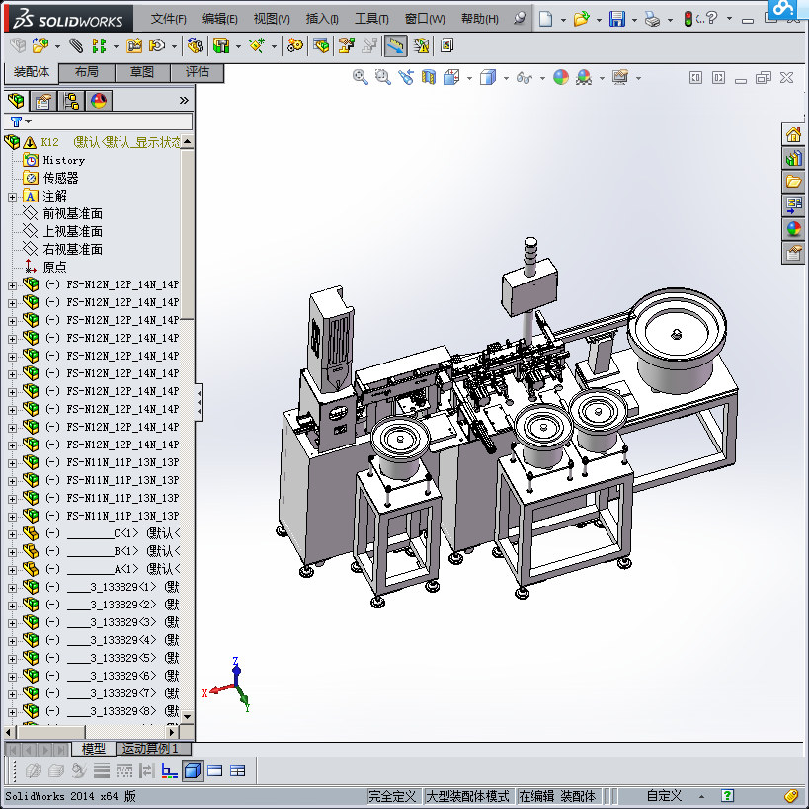Open the Design Library task pane icon
The width and height of the screenshot is (809, 809).
click(793, 158)
